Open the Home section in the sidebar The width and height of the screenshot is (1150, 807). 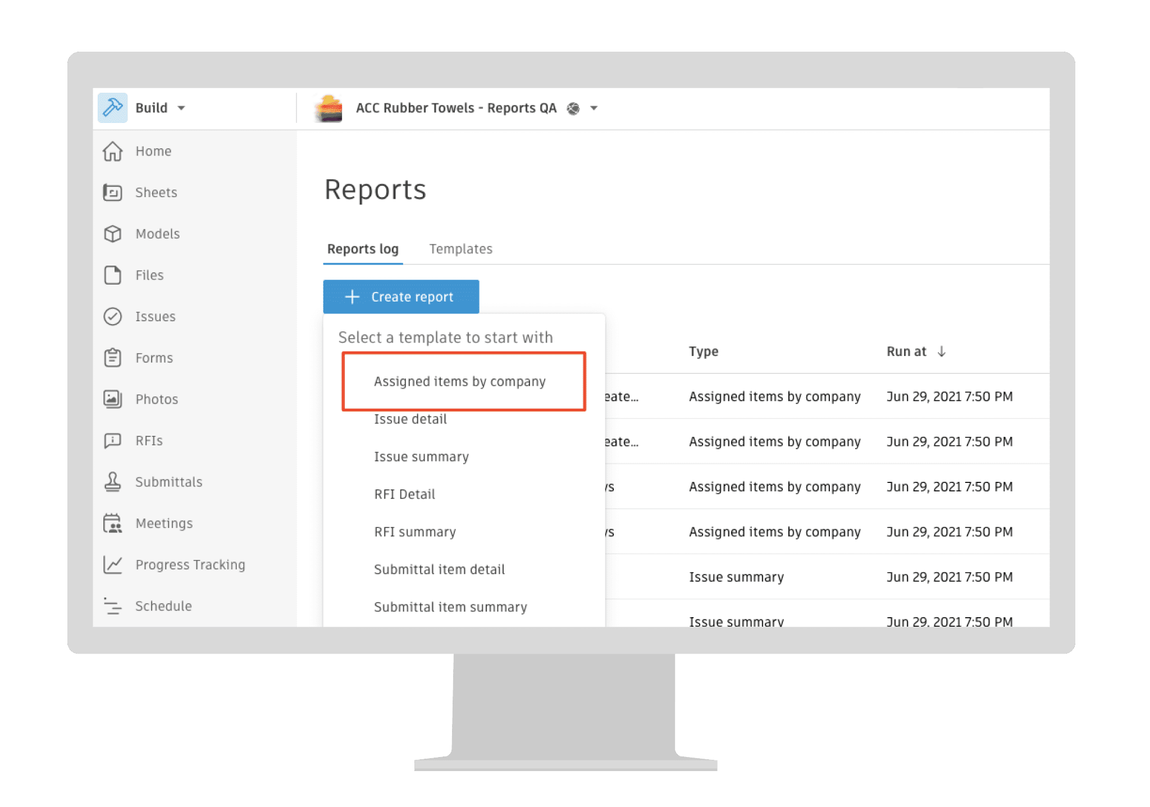coord(153,151)
